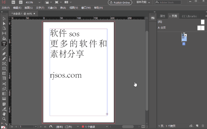Image resolution: width=207 pixels, height=129 pixels.
Task: Open the preflight menu icon
Action: pyautogui.click(x=51, y=127)
